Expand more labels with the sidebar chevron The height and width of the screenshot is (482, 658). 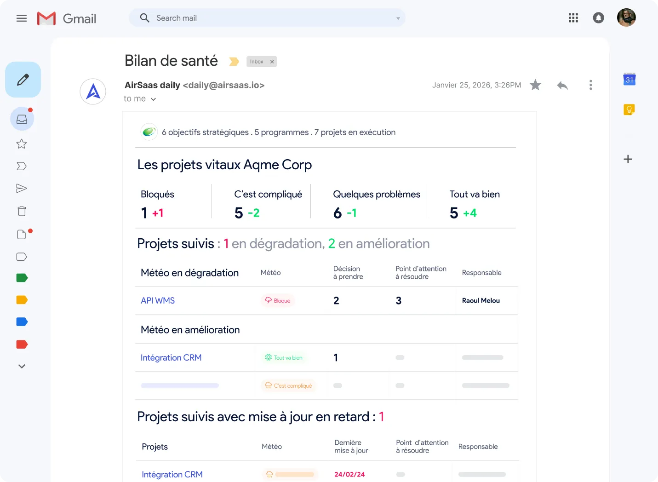[x=21, y=366]
